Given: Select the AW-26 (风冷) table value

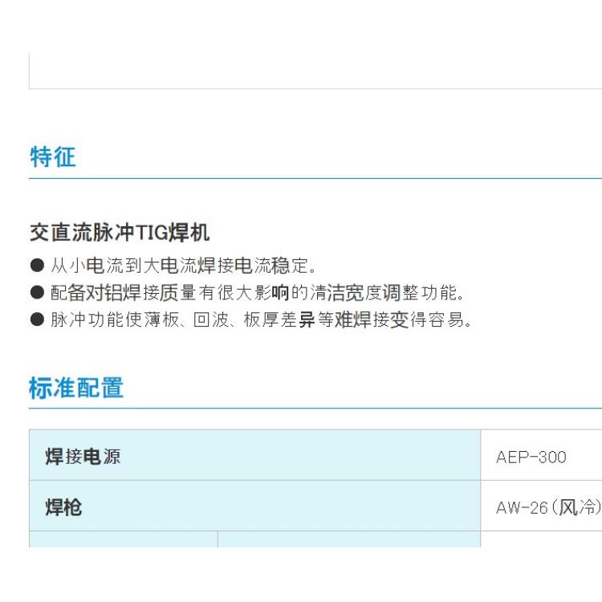Looking at the screenshot, I should pyautogui.click(x=549, y=507).
